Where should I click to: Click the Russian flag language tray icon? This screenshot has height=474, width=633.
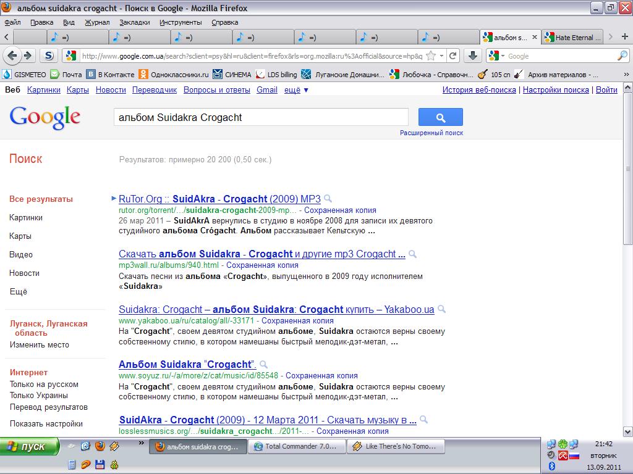pyautogui.click(x=574, y=456)
